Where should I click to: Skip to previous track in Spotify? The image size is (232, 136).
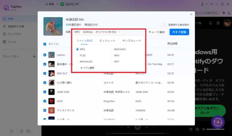[128, 127]
